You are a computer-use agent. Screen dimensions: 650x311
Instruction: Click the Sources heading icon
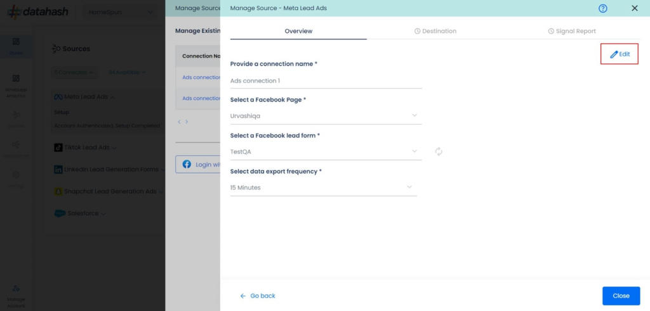coord(56,49)
